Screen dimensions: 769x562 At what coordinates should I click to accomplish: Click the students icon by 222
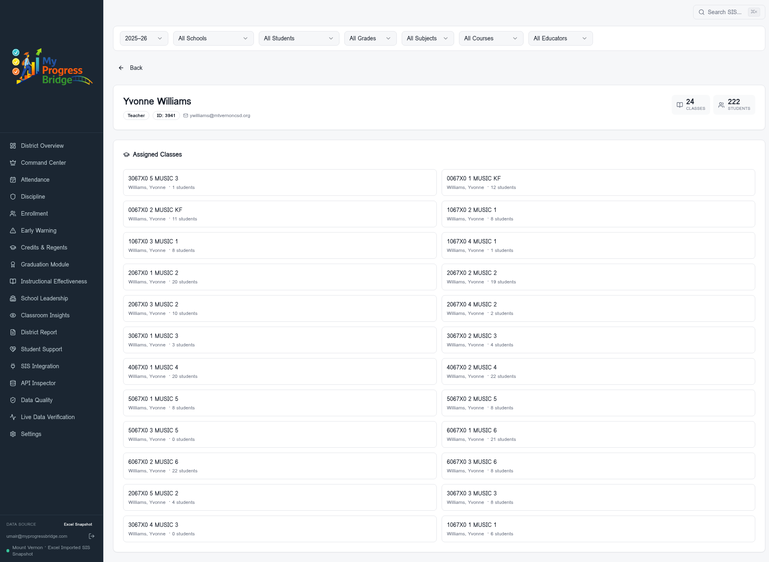tap(721, 105)
